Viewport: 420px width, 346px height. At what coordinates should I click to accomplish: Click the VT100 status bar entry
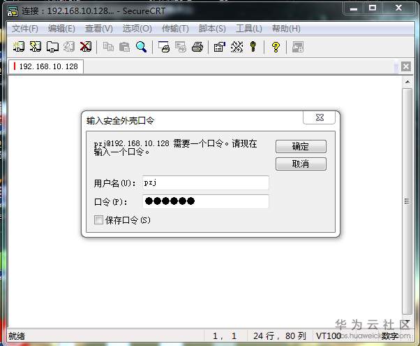point(329,336)
